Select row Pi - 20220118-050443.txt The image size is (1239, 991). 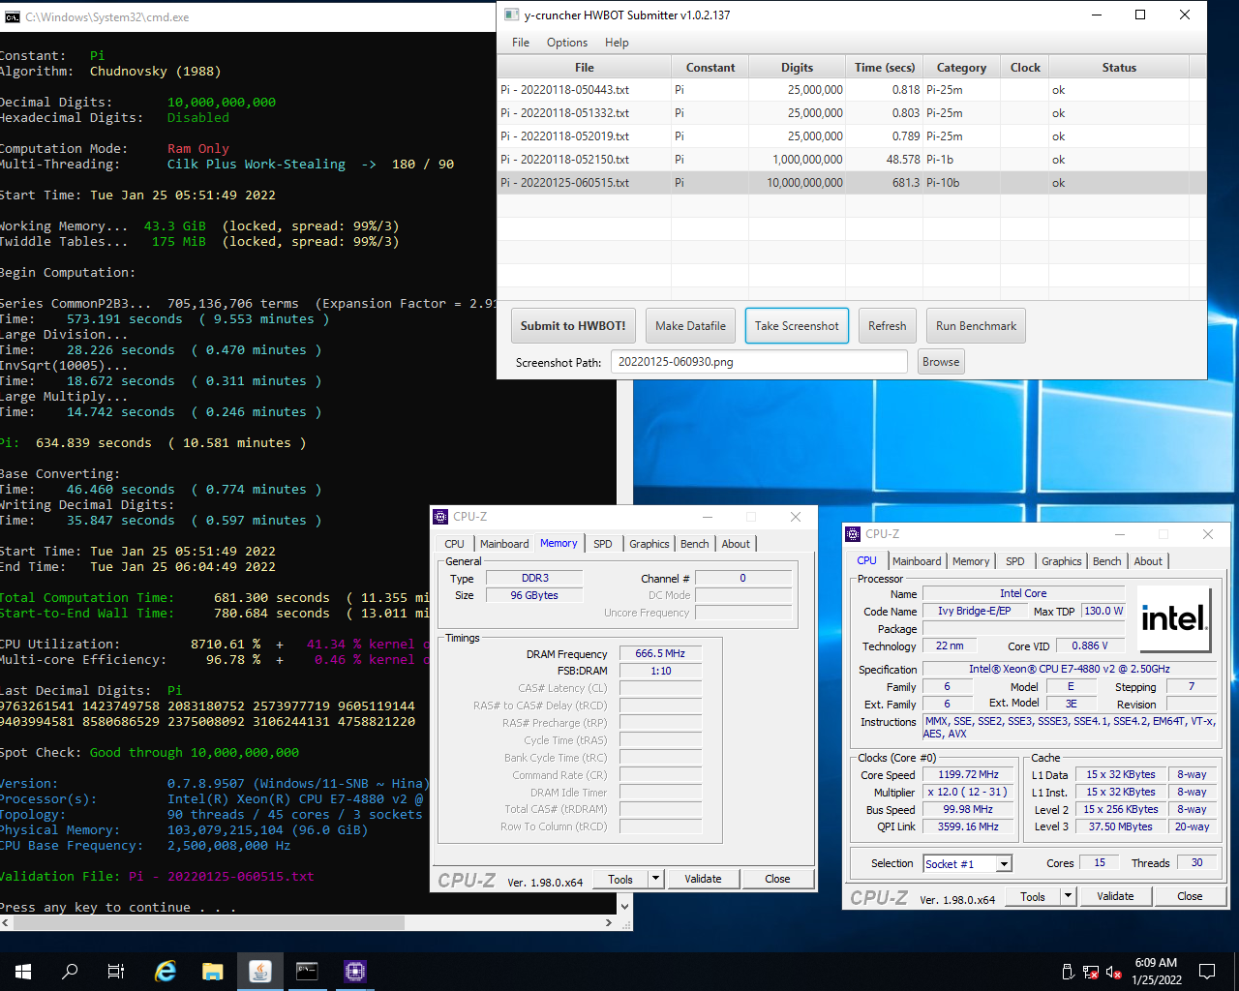[852, 90]
